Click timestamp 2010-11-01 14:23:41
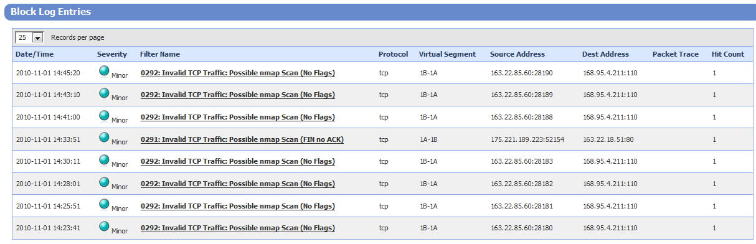This screenshot has width=756, height=244. pos(48,228)
